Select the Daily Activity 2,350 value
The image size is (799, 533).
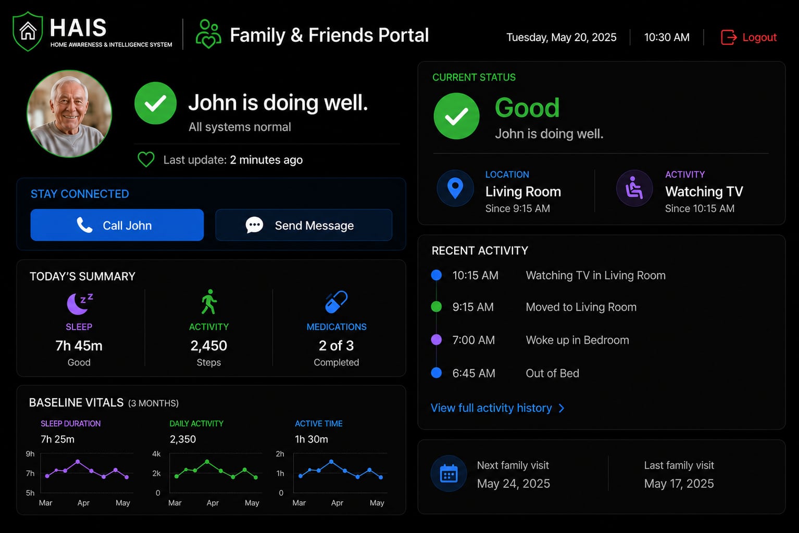(183, 439)
